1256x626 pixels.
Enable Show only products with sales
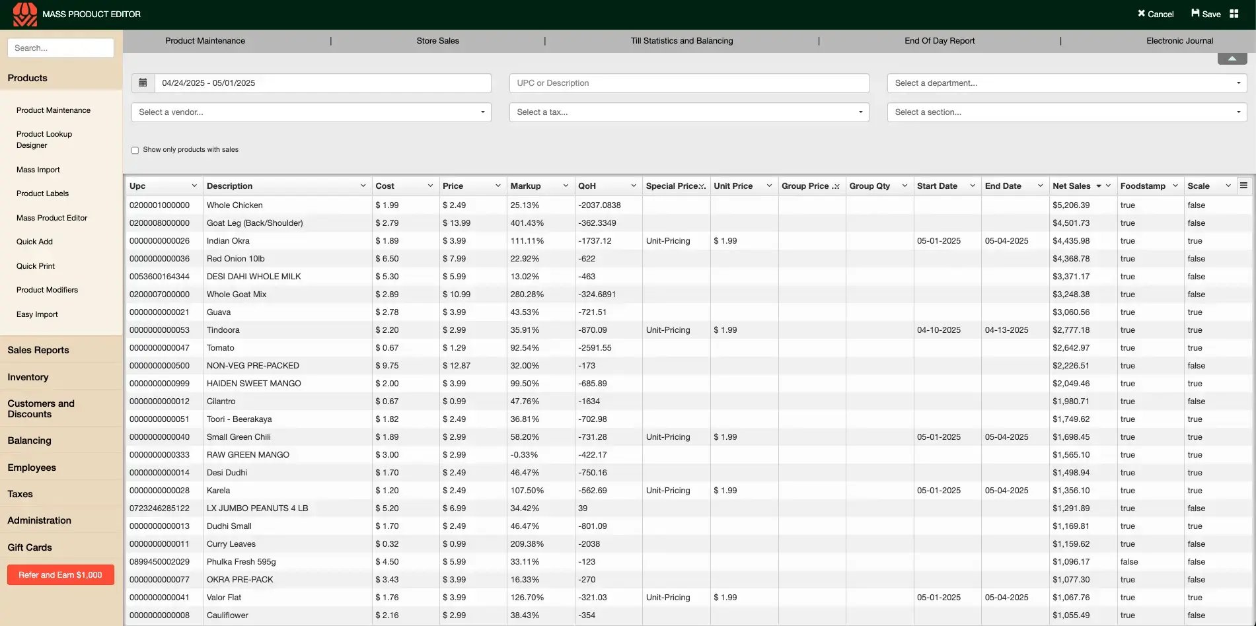click(x=135, y=150)
